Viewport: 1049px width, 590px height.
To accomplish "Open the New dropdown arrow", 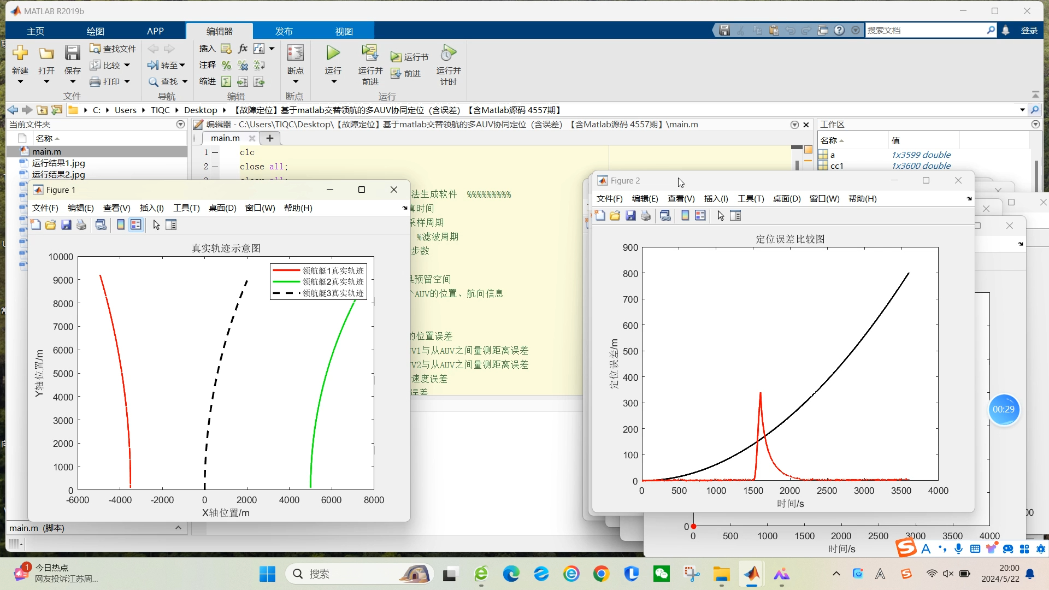I will [20, 82].
